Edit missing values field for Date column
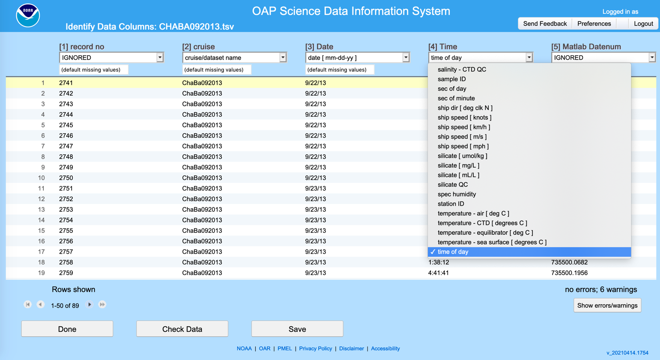The height and width of the screenshot is (360, 660). (x=340, y=70)
